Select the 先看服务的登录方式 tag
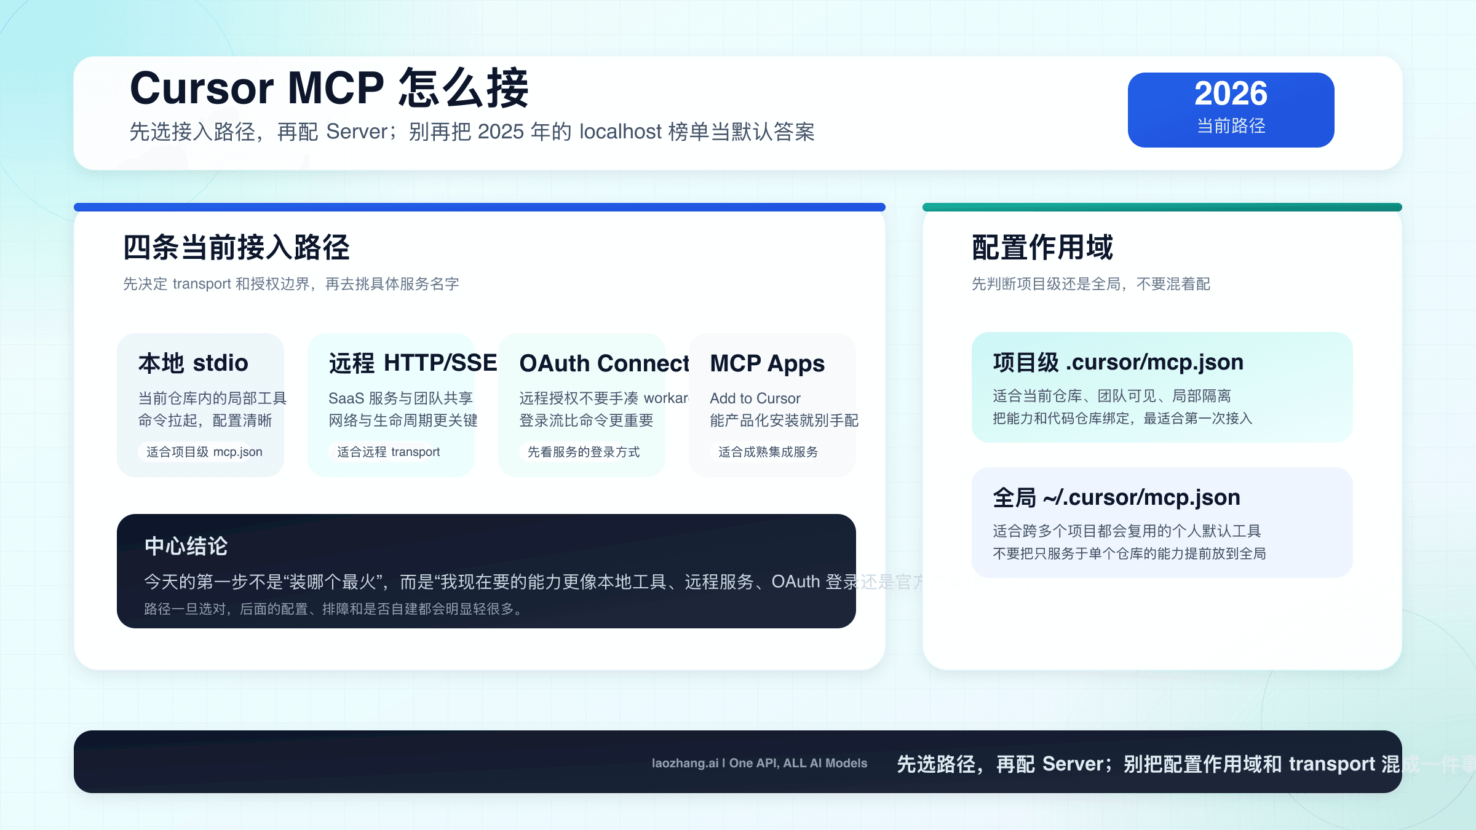 583,452
